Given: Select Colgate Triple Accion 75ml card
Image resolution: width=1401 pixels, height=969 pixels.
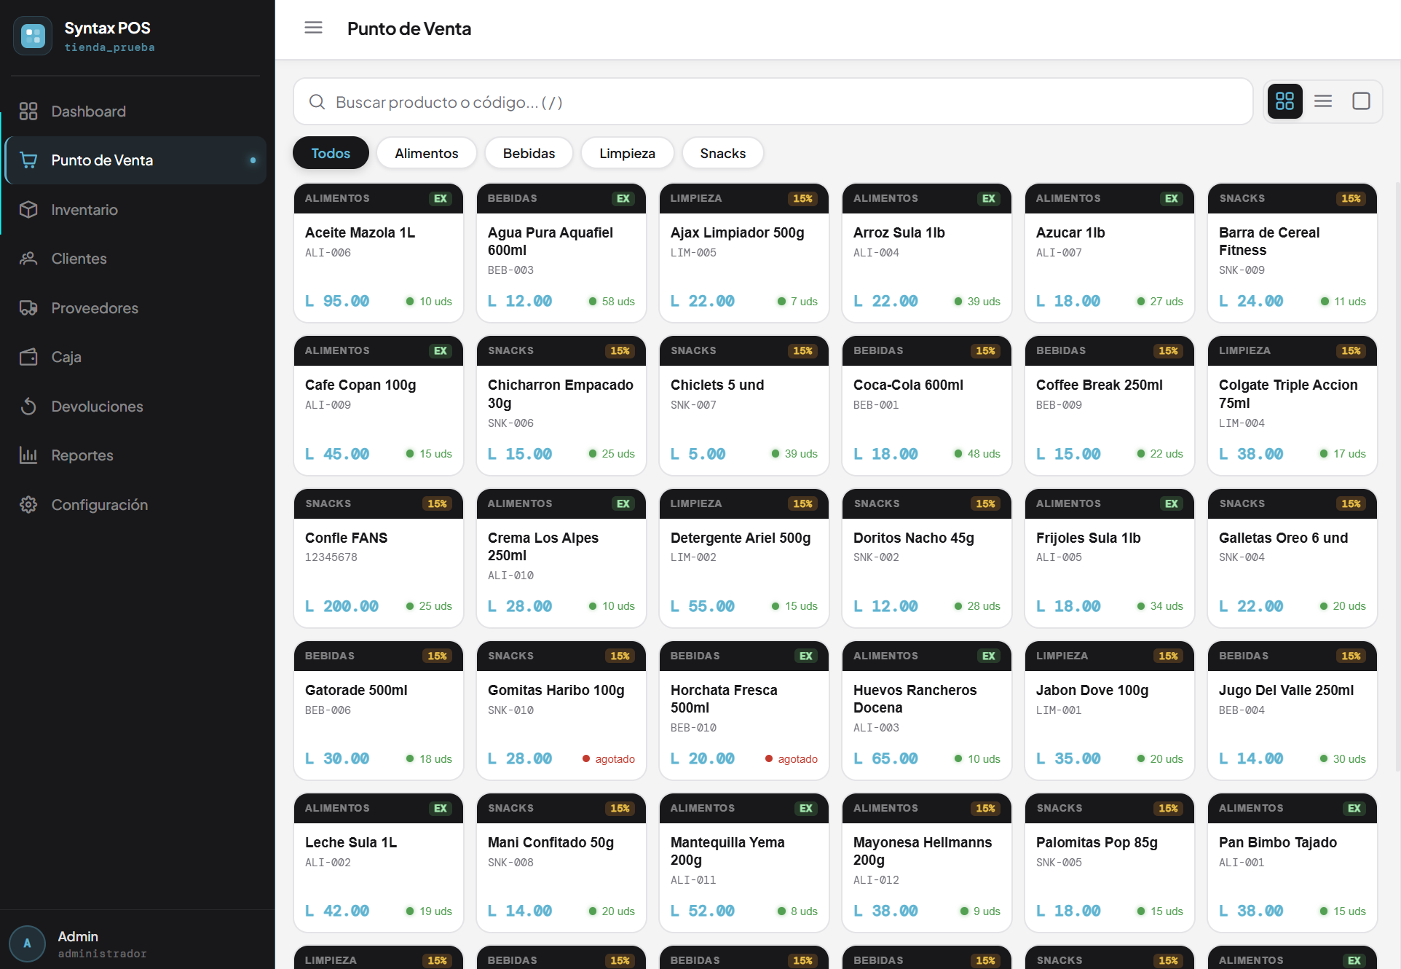Looking at the screenshot, I should [1292, 405].
